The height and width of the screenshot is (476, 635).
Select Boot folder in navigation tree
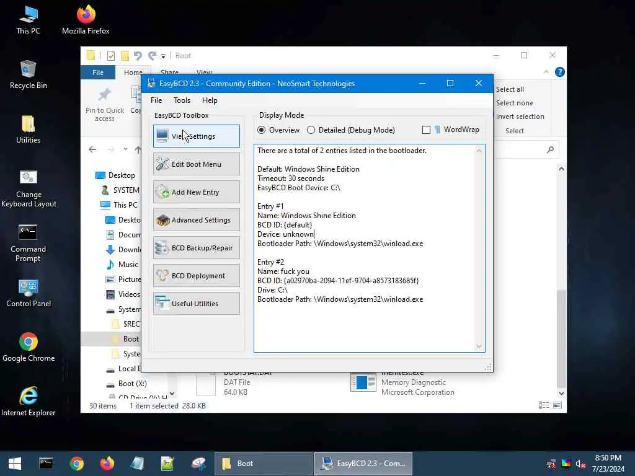125,339
